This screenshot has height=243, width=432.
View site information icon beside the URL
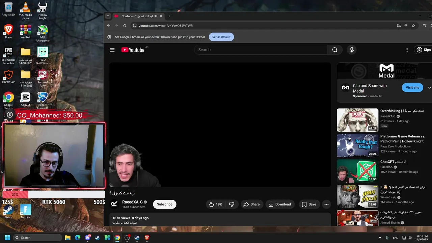[x=134, y=26]
